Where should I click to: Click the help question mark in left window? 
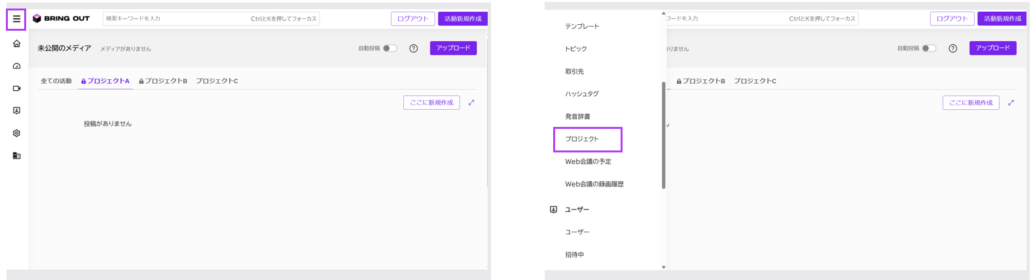(x=414, y=48)
